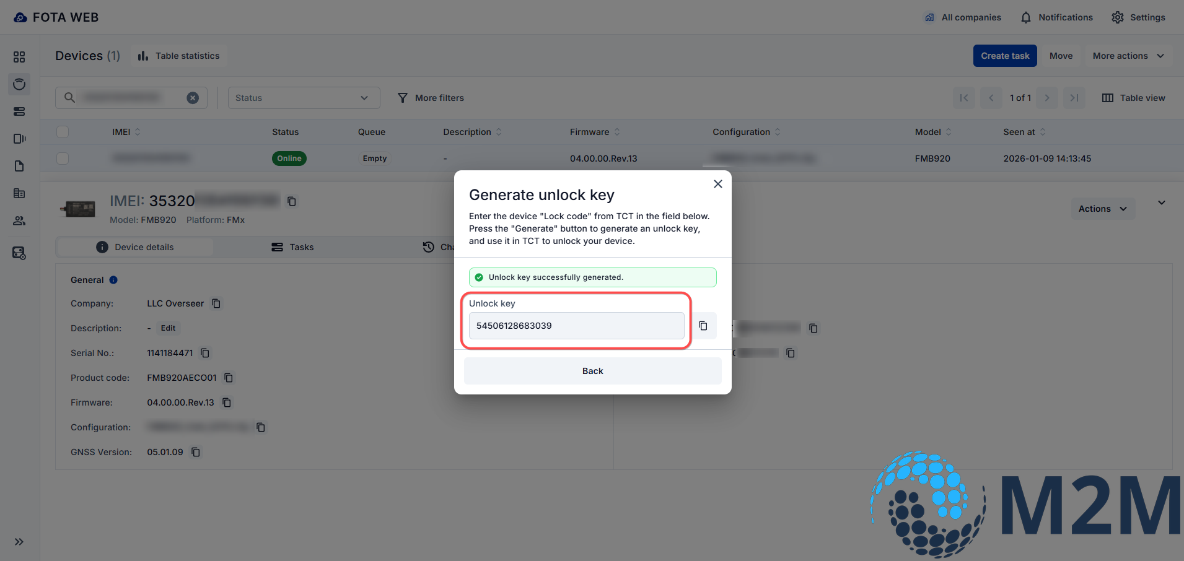This screenshot has width=1184, height=561.
Task: Expand the More actions dropdown
Action: tap(1128, 56)
